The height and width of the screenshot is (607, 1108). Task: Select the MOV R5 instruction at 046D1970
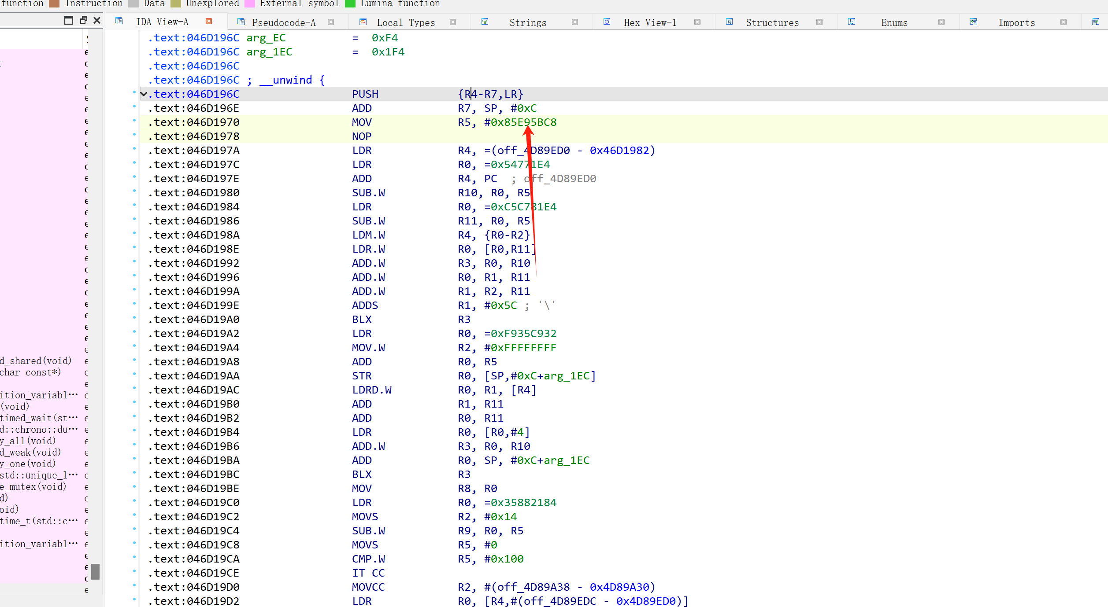click(x=361, y=122)
